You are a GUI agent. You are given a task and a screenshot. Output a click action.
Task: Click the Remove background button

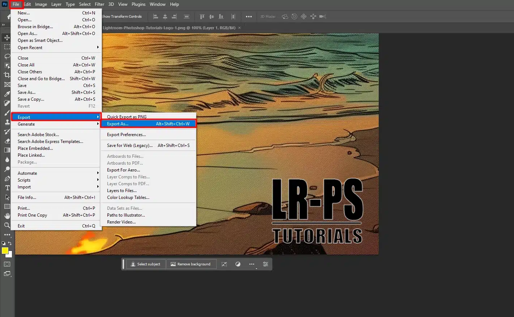[191, 264]
